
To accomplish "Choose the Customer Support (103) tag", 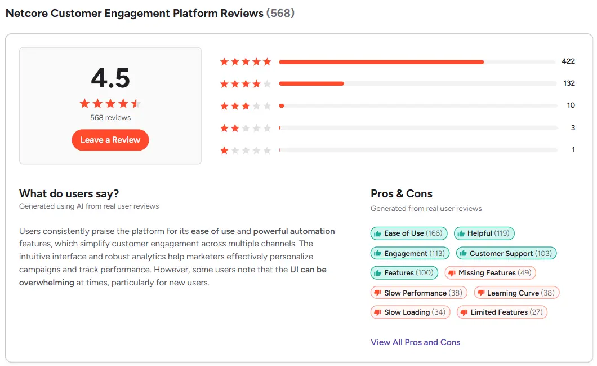I will tap(506, 254).
